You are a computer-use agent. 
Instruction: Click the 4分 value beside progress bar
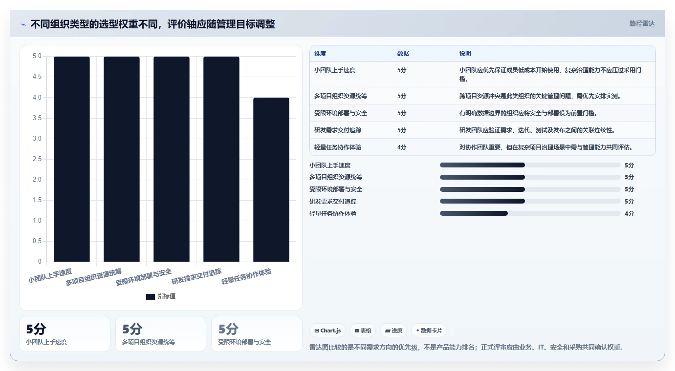[629, 213]
